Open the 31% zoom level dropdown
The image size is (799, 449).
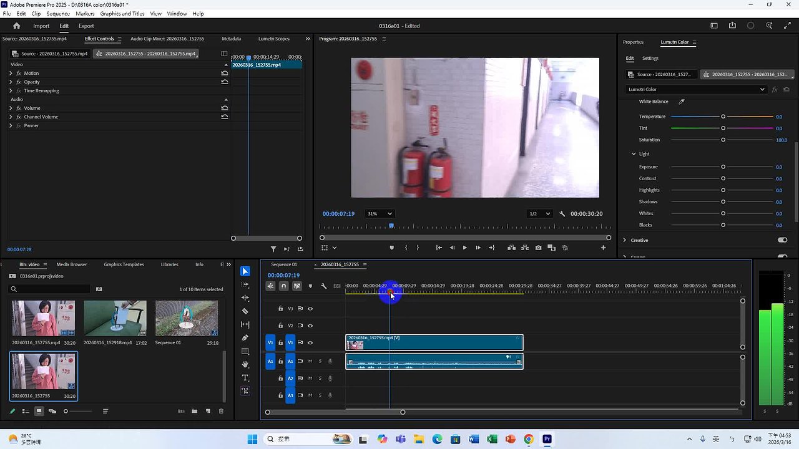point(380,214)
